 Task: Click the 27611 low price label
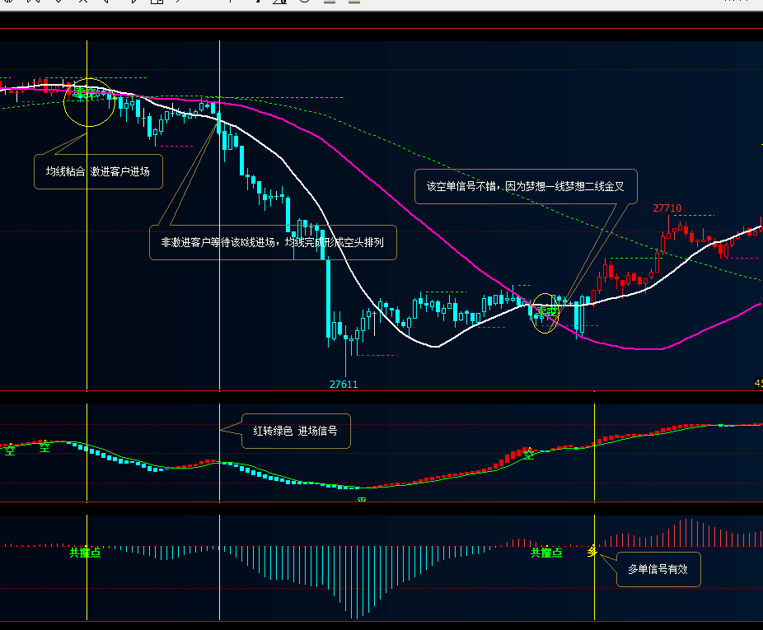pos(344,385)
